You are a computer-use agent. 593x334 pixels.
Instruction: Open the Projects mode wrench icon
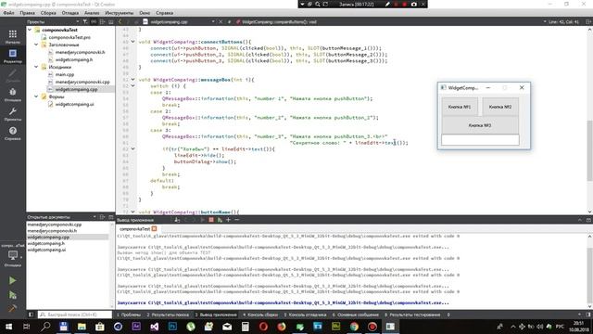(x=12, y=113)
